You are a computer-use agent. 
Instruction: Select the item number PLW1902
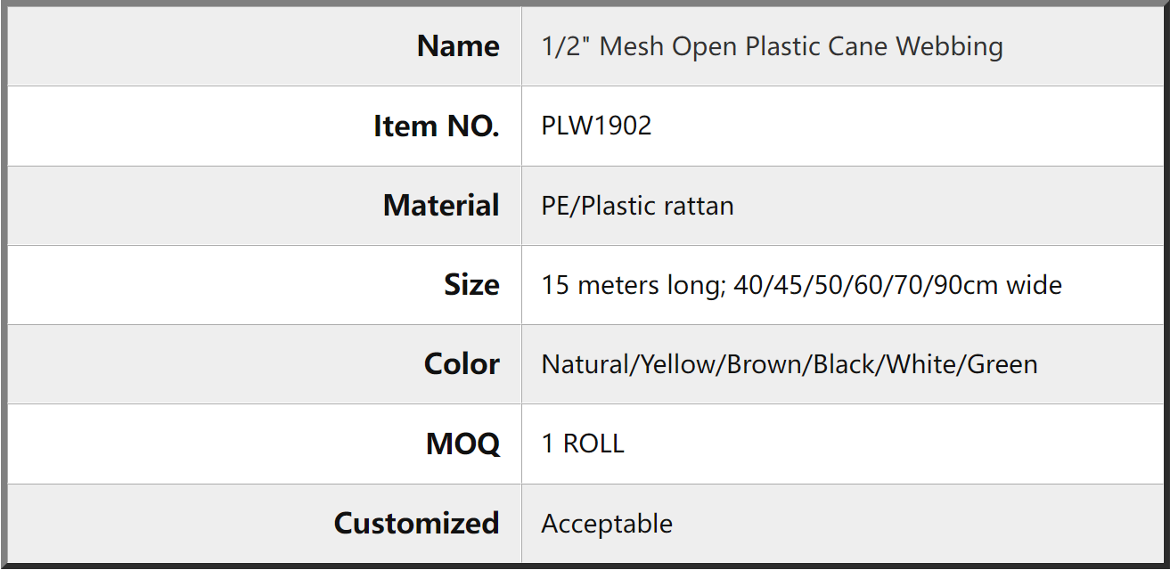coord(597,126)
